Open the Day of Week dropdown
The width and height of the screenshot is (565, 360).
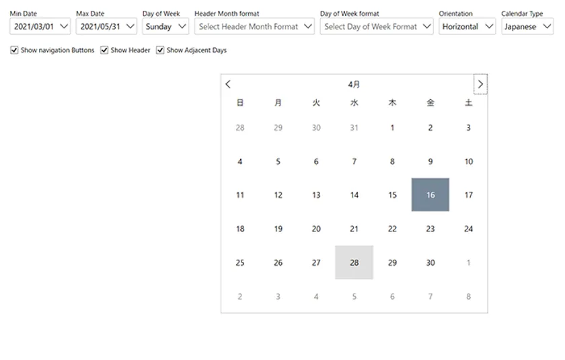165,26
